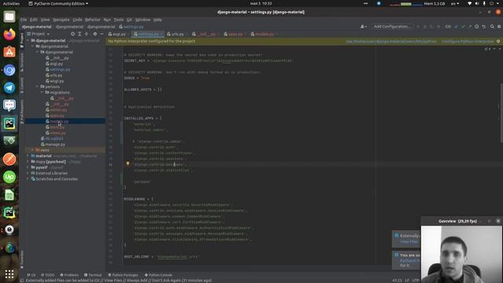
Task: Expand the venv folder
Action: point(32,150)
